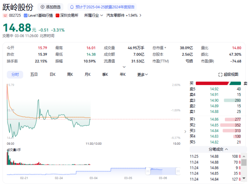Image resolution: width=249 pixels, height=188 pixels.
Task: Click the 卖5 price 14.92
Action: pyautogui.click(x=214, y=89)
